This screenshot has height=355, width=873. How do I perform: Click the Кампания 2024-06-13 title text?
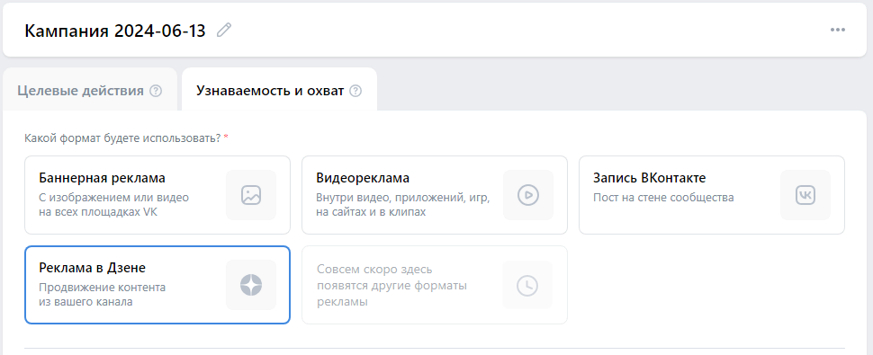[115, 31]
